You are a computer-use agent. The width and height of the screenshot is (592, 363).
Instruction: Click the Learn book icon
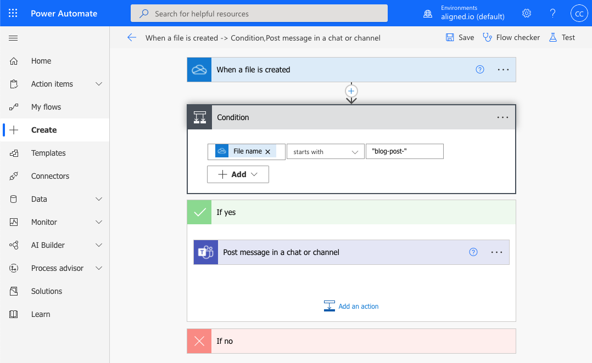pos(14,314)
